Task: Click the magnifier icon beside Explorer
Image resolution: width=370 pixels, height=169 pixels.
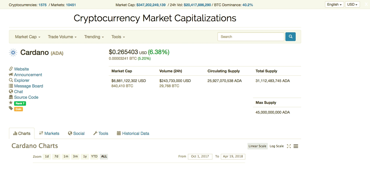Action: pyautogui.click(x=11, y=80)
